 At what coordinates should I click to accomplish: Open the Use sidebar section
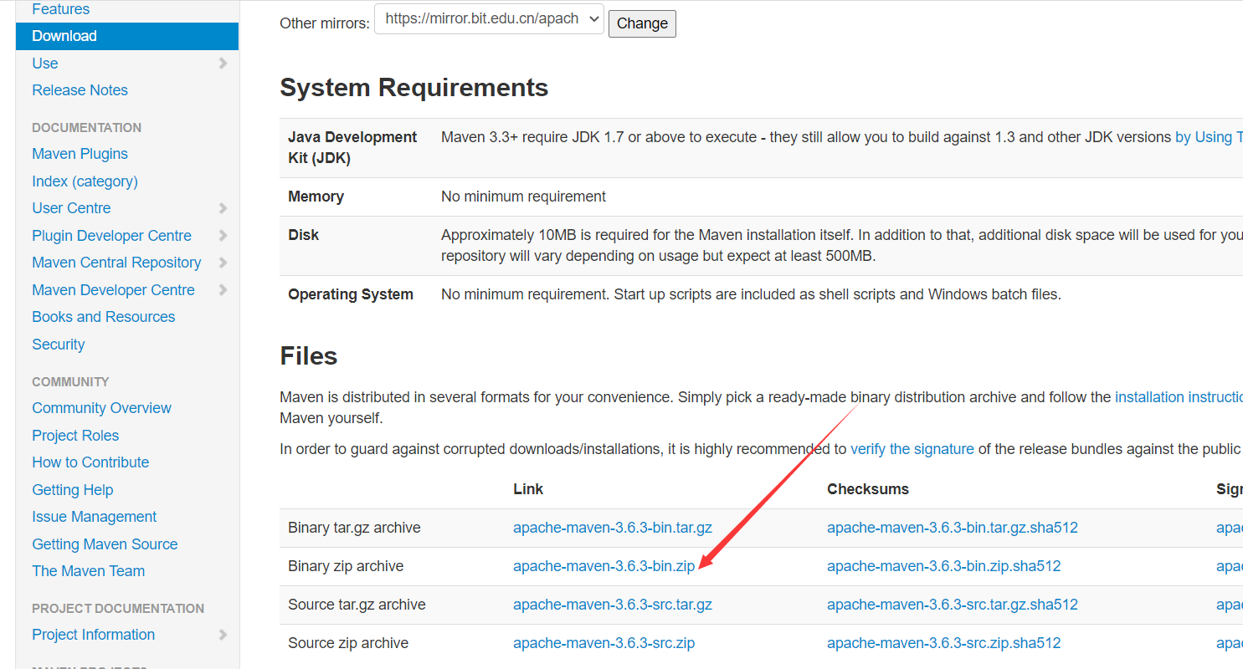[x=45, y=64]
